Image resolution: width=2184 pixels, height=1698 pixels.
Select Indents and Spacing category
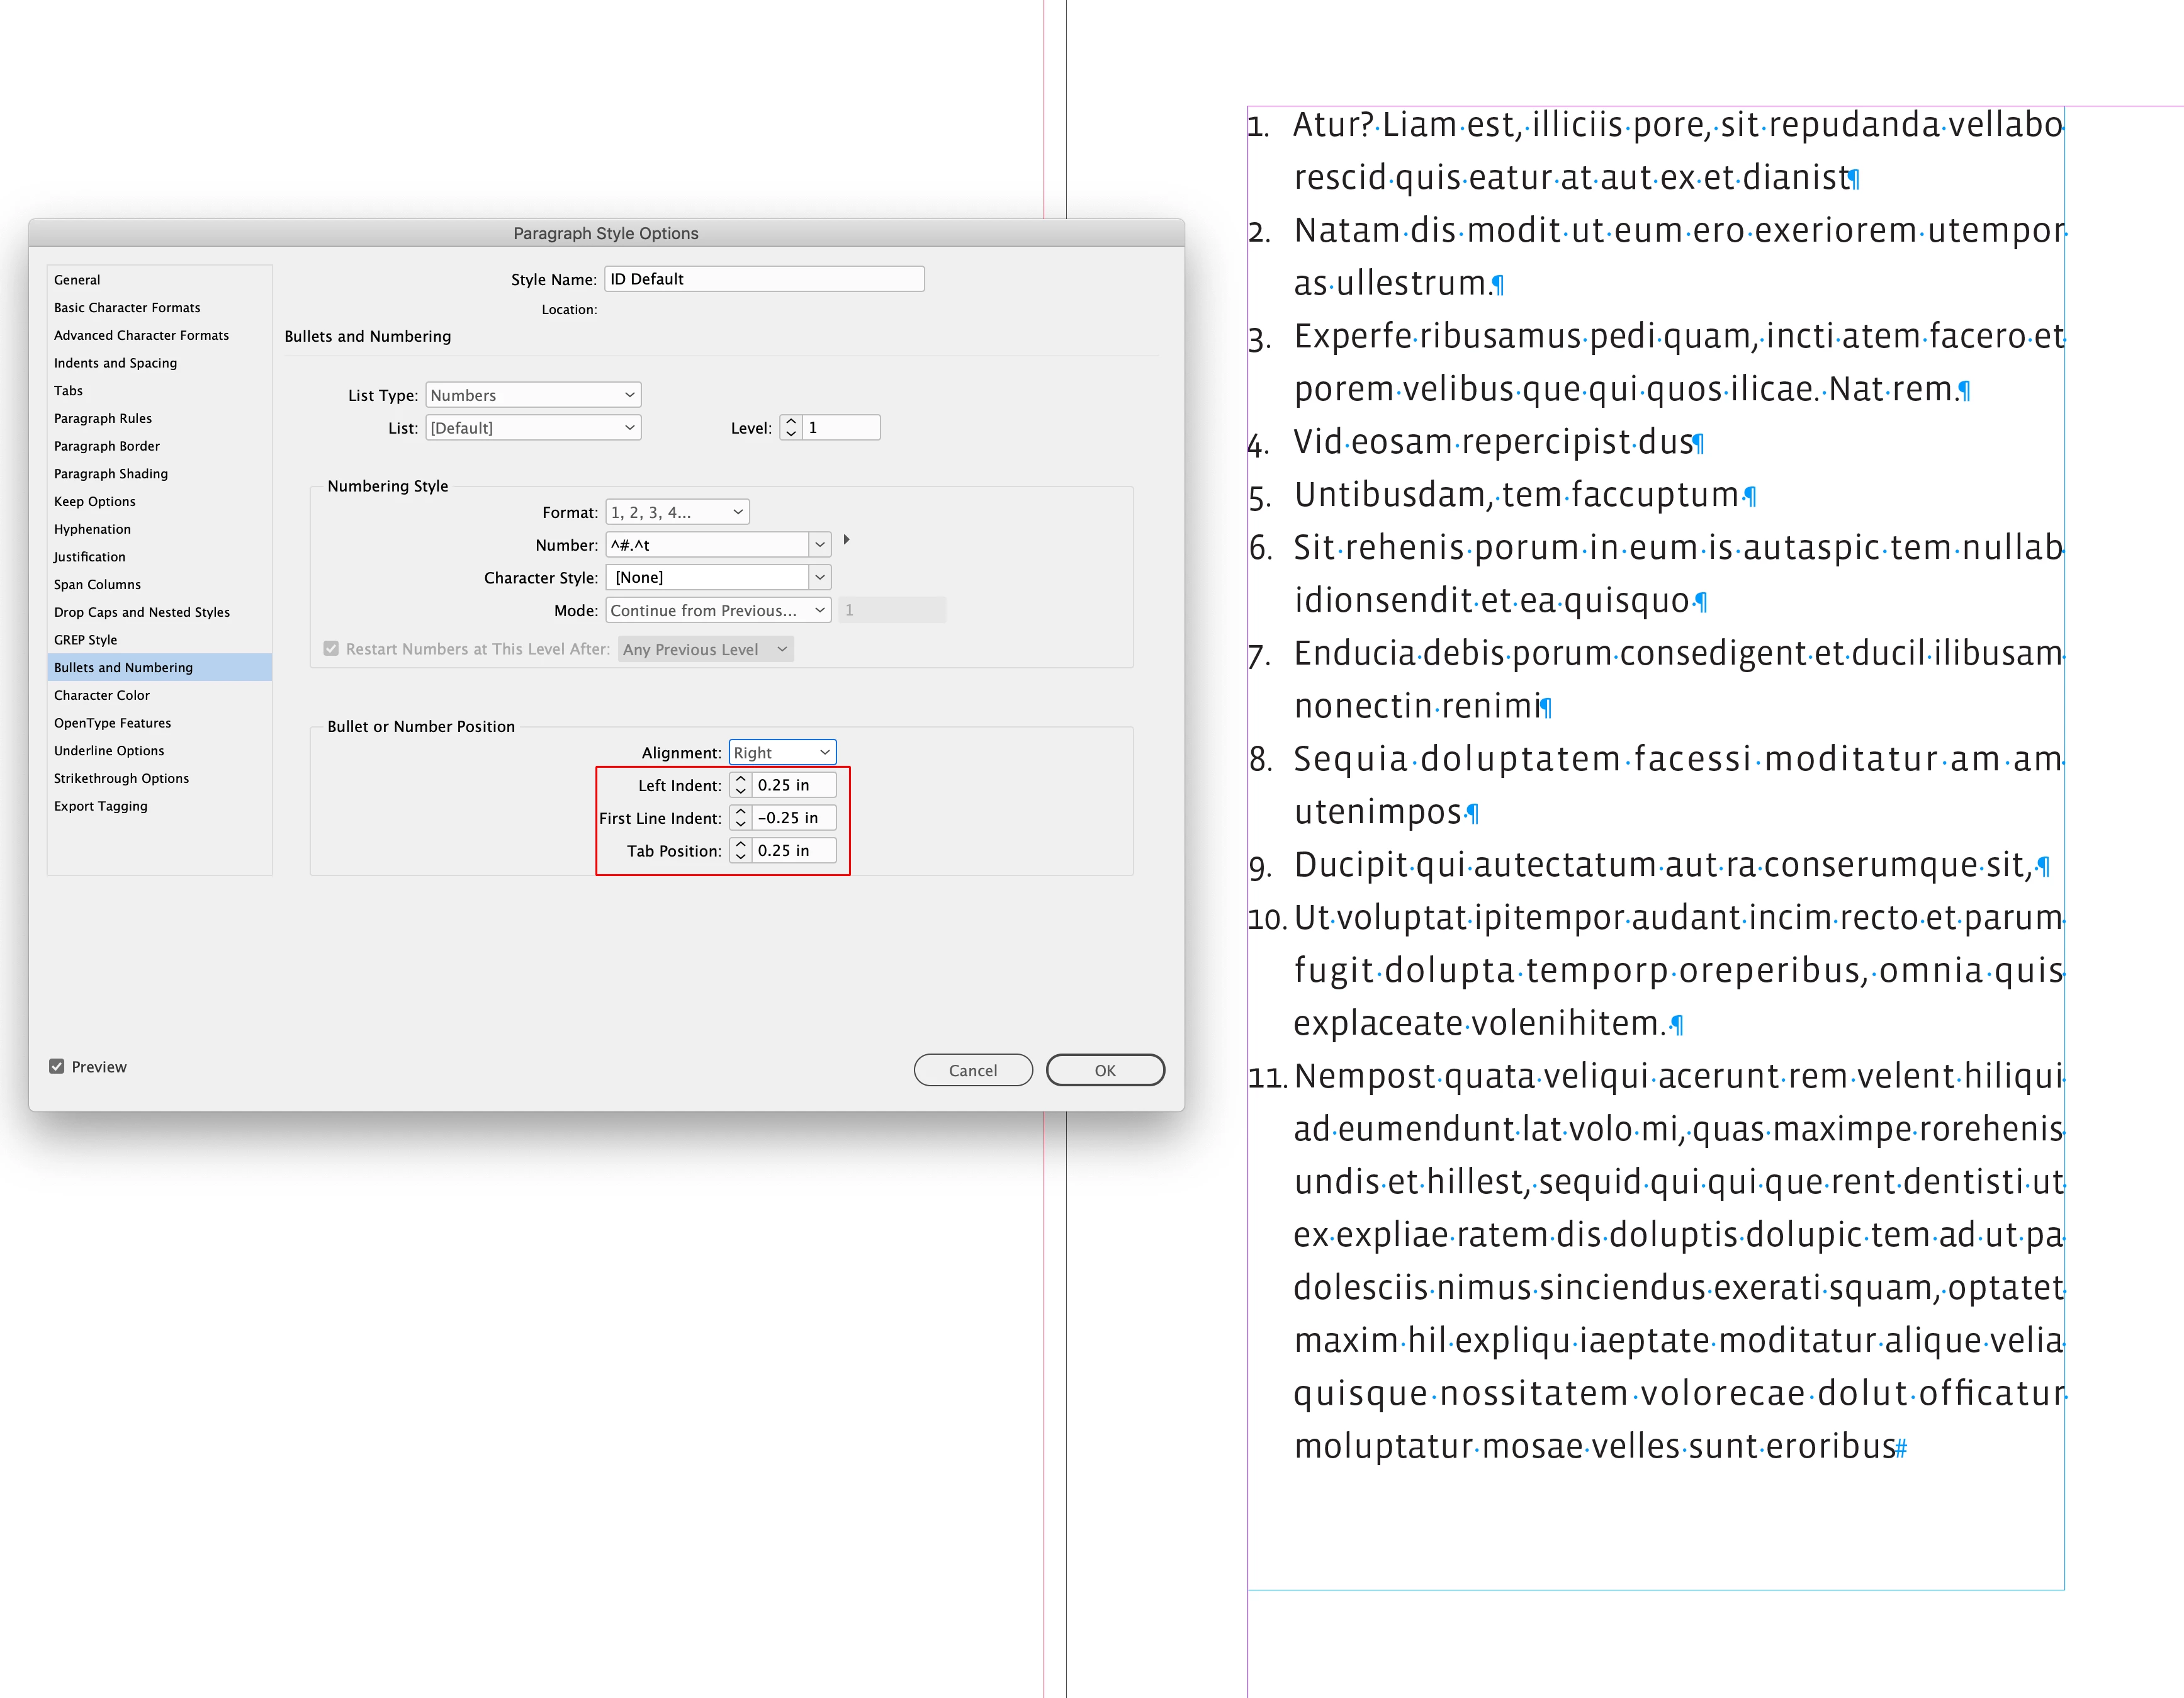(115, 363)
